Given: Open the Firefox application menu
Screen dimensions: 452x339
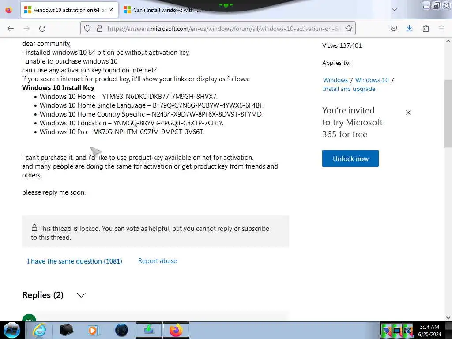Looking at the screenshot, I should [x=441, y=28].
